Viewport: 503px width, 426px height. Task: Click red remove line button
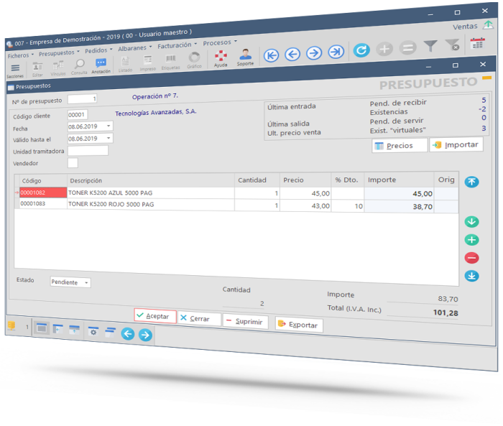click(471, 258)
